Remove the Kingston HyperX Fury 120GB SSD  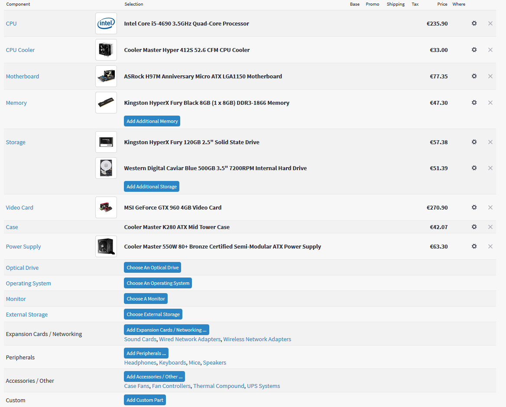tap(490, 142)
